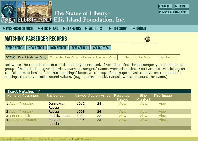
Task: View ship manifest for Adam Pruschik 1908
Action: point(143,112)
